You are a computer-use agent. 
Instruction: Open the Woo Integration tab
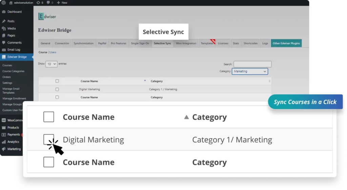point(186,43)
